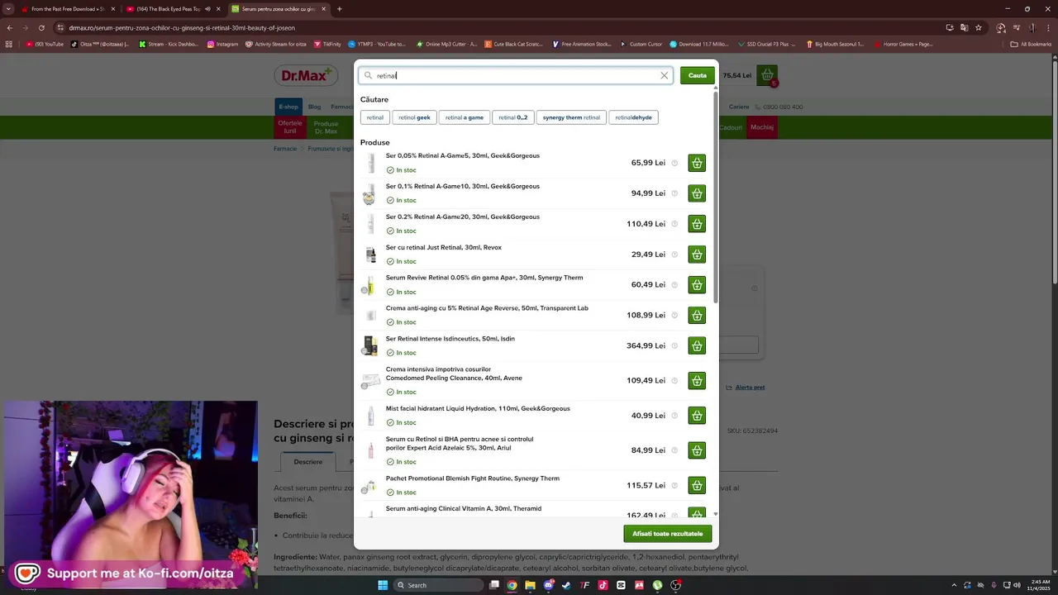Bookmark this page with the star icon
1058x595 pixels.
point(979,27)
